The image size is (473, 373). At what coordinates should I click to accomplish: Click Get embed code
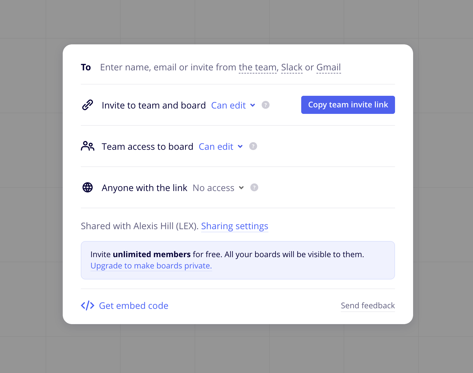pos(134,306)
